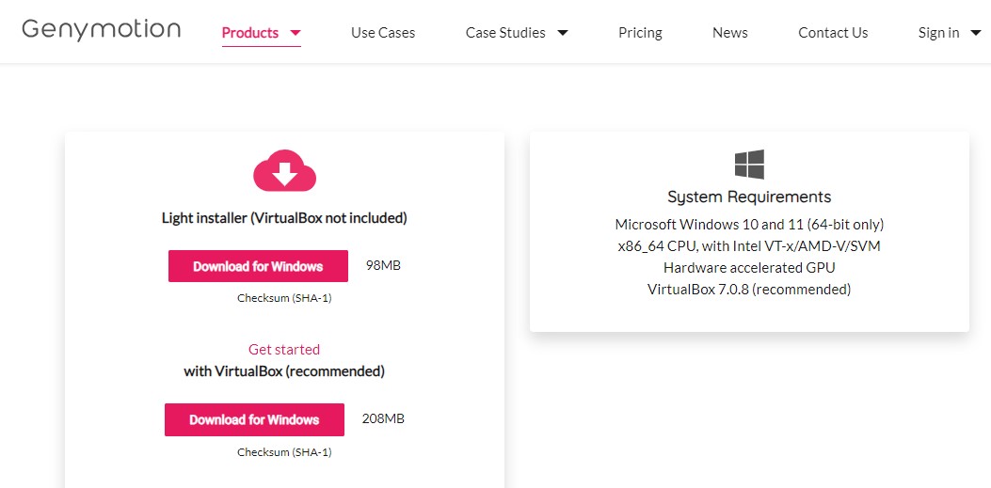Select the 'Hardware accelerated GPU' line
This screenshot has width=991, height=488.
(749, 268)
